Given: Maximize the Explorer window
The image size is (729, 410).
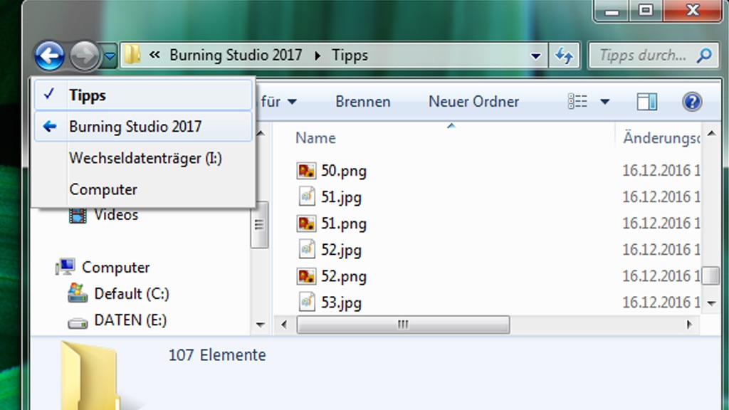Looking at the screenshot, I should [x=646, y=10].
